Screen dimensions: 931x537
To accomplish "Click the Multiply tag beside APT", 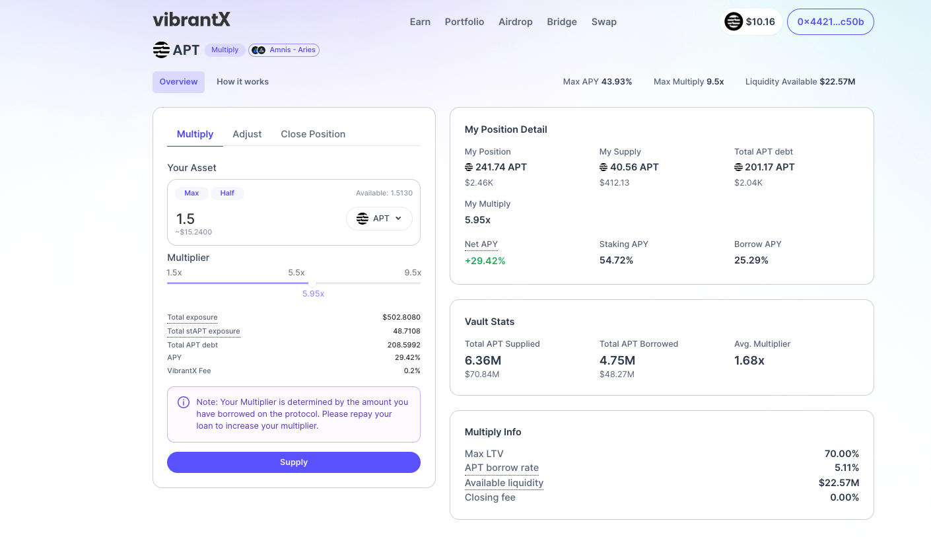I will pos(225,50).
